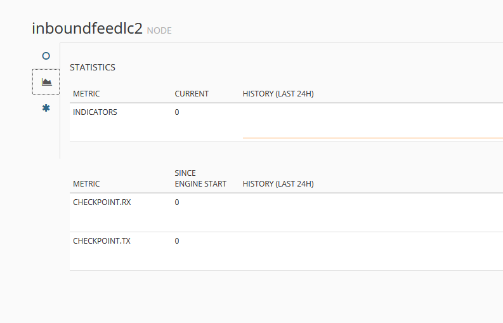Click the CHECKPOINT.RX value 0
The image size is (503, 323).
(x=177, y=202)
